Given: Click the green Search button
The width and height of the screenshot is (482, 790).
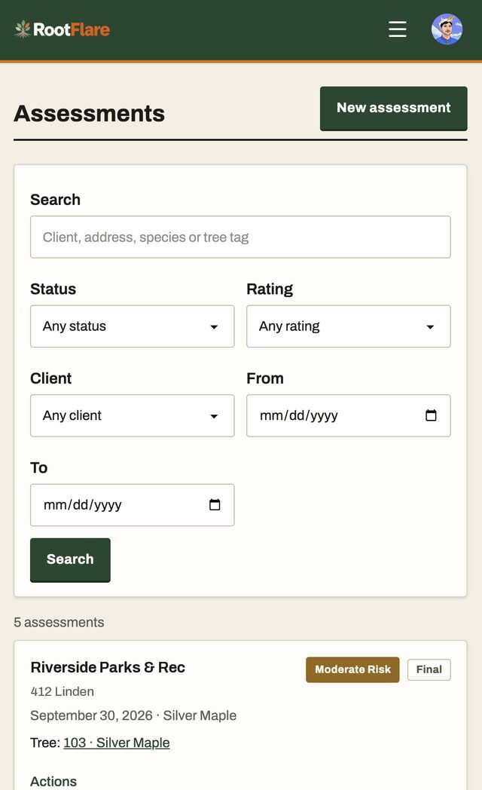Looking at the screenshot, I should point(71,560).
